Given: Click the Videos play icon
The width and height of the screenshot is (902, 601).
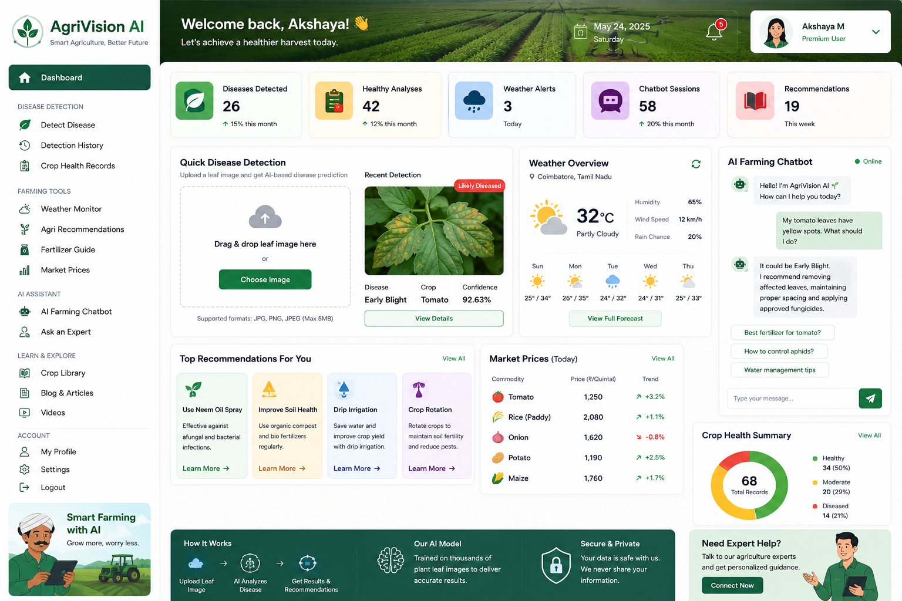Looking at the screenshot, I should click(25, 413).
